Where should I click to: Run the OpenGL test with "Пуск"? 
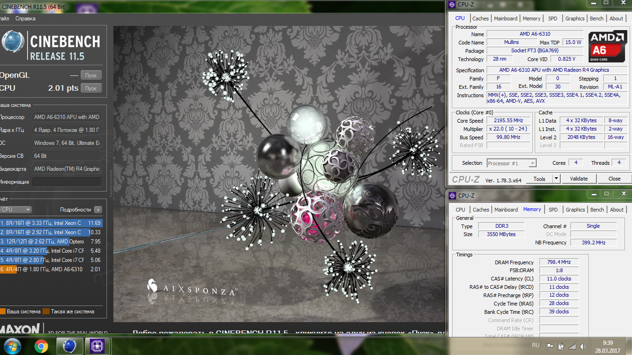(91, 75)
